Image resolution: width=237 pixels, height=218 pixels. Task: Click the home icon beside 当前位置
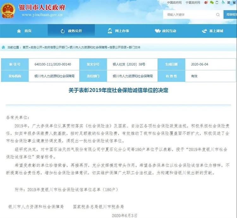pos(3,47)
